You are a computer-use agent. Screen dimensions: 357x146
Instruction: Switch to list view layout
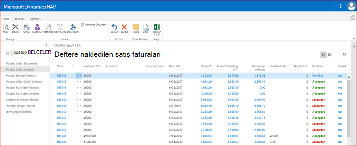[x=323, y=55]
